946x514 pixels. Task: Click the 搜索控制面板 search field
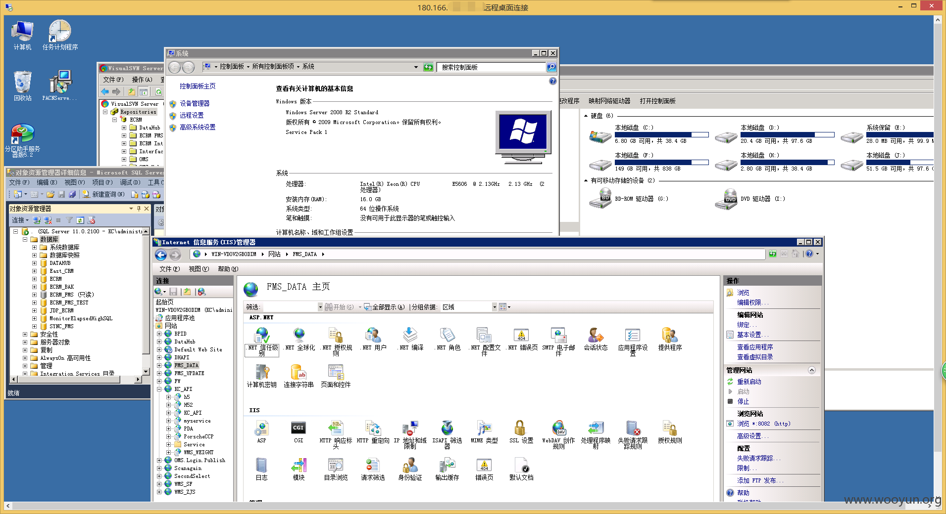click(491, 67)
